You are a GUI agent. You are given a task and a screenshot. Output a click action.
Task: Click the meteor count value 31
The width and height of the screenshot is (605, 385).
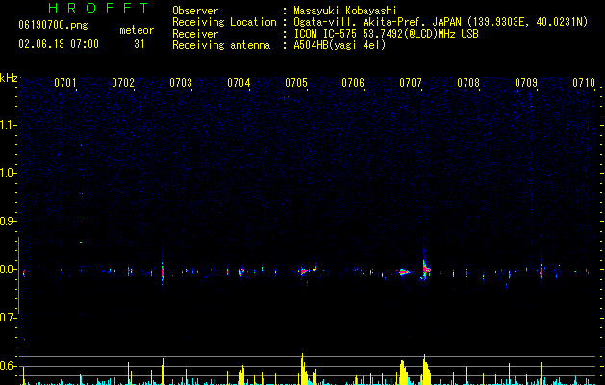point(139,44)
